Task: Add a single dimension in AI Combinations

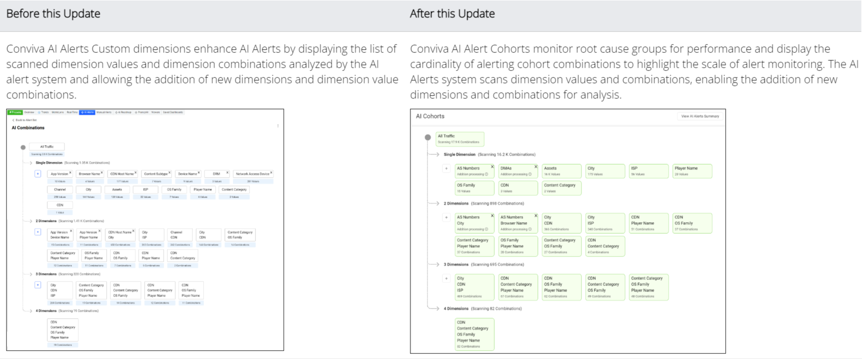Action: 38,173
